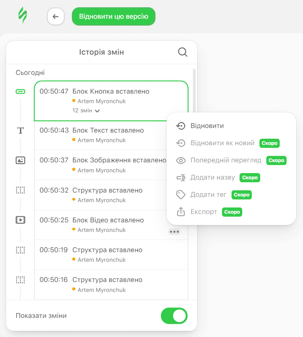Click the Export icon in context menu
303x337 pixels.
181,212
